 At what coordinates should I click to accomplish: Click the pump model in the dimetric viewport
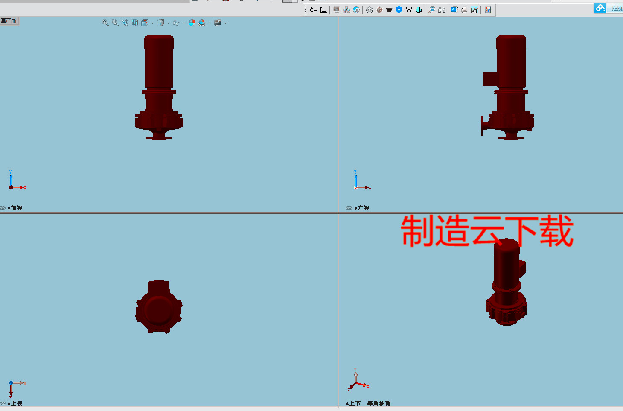[507, 282]
